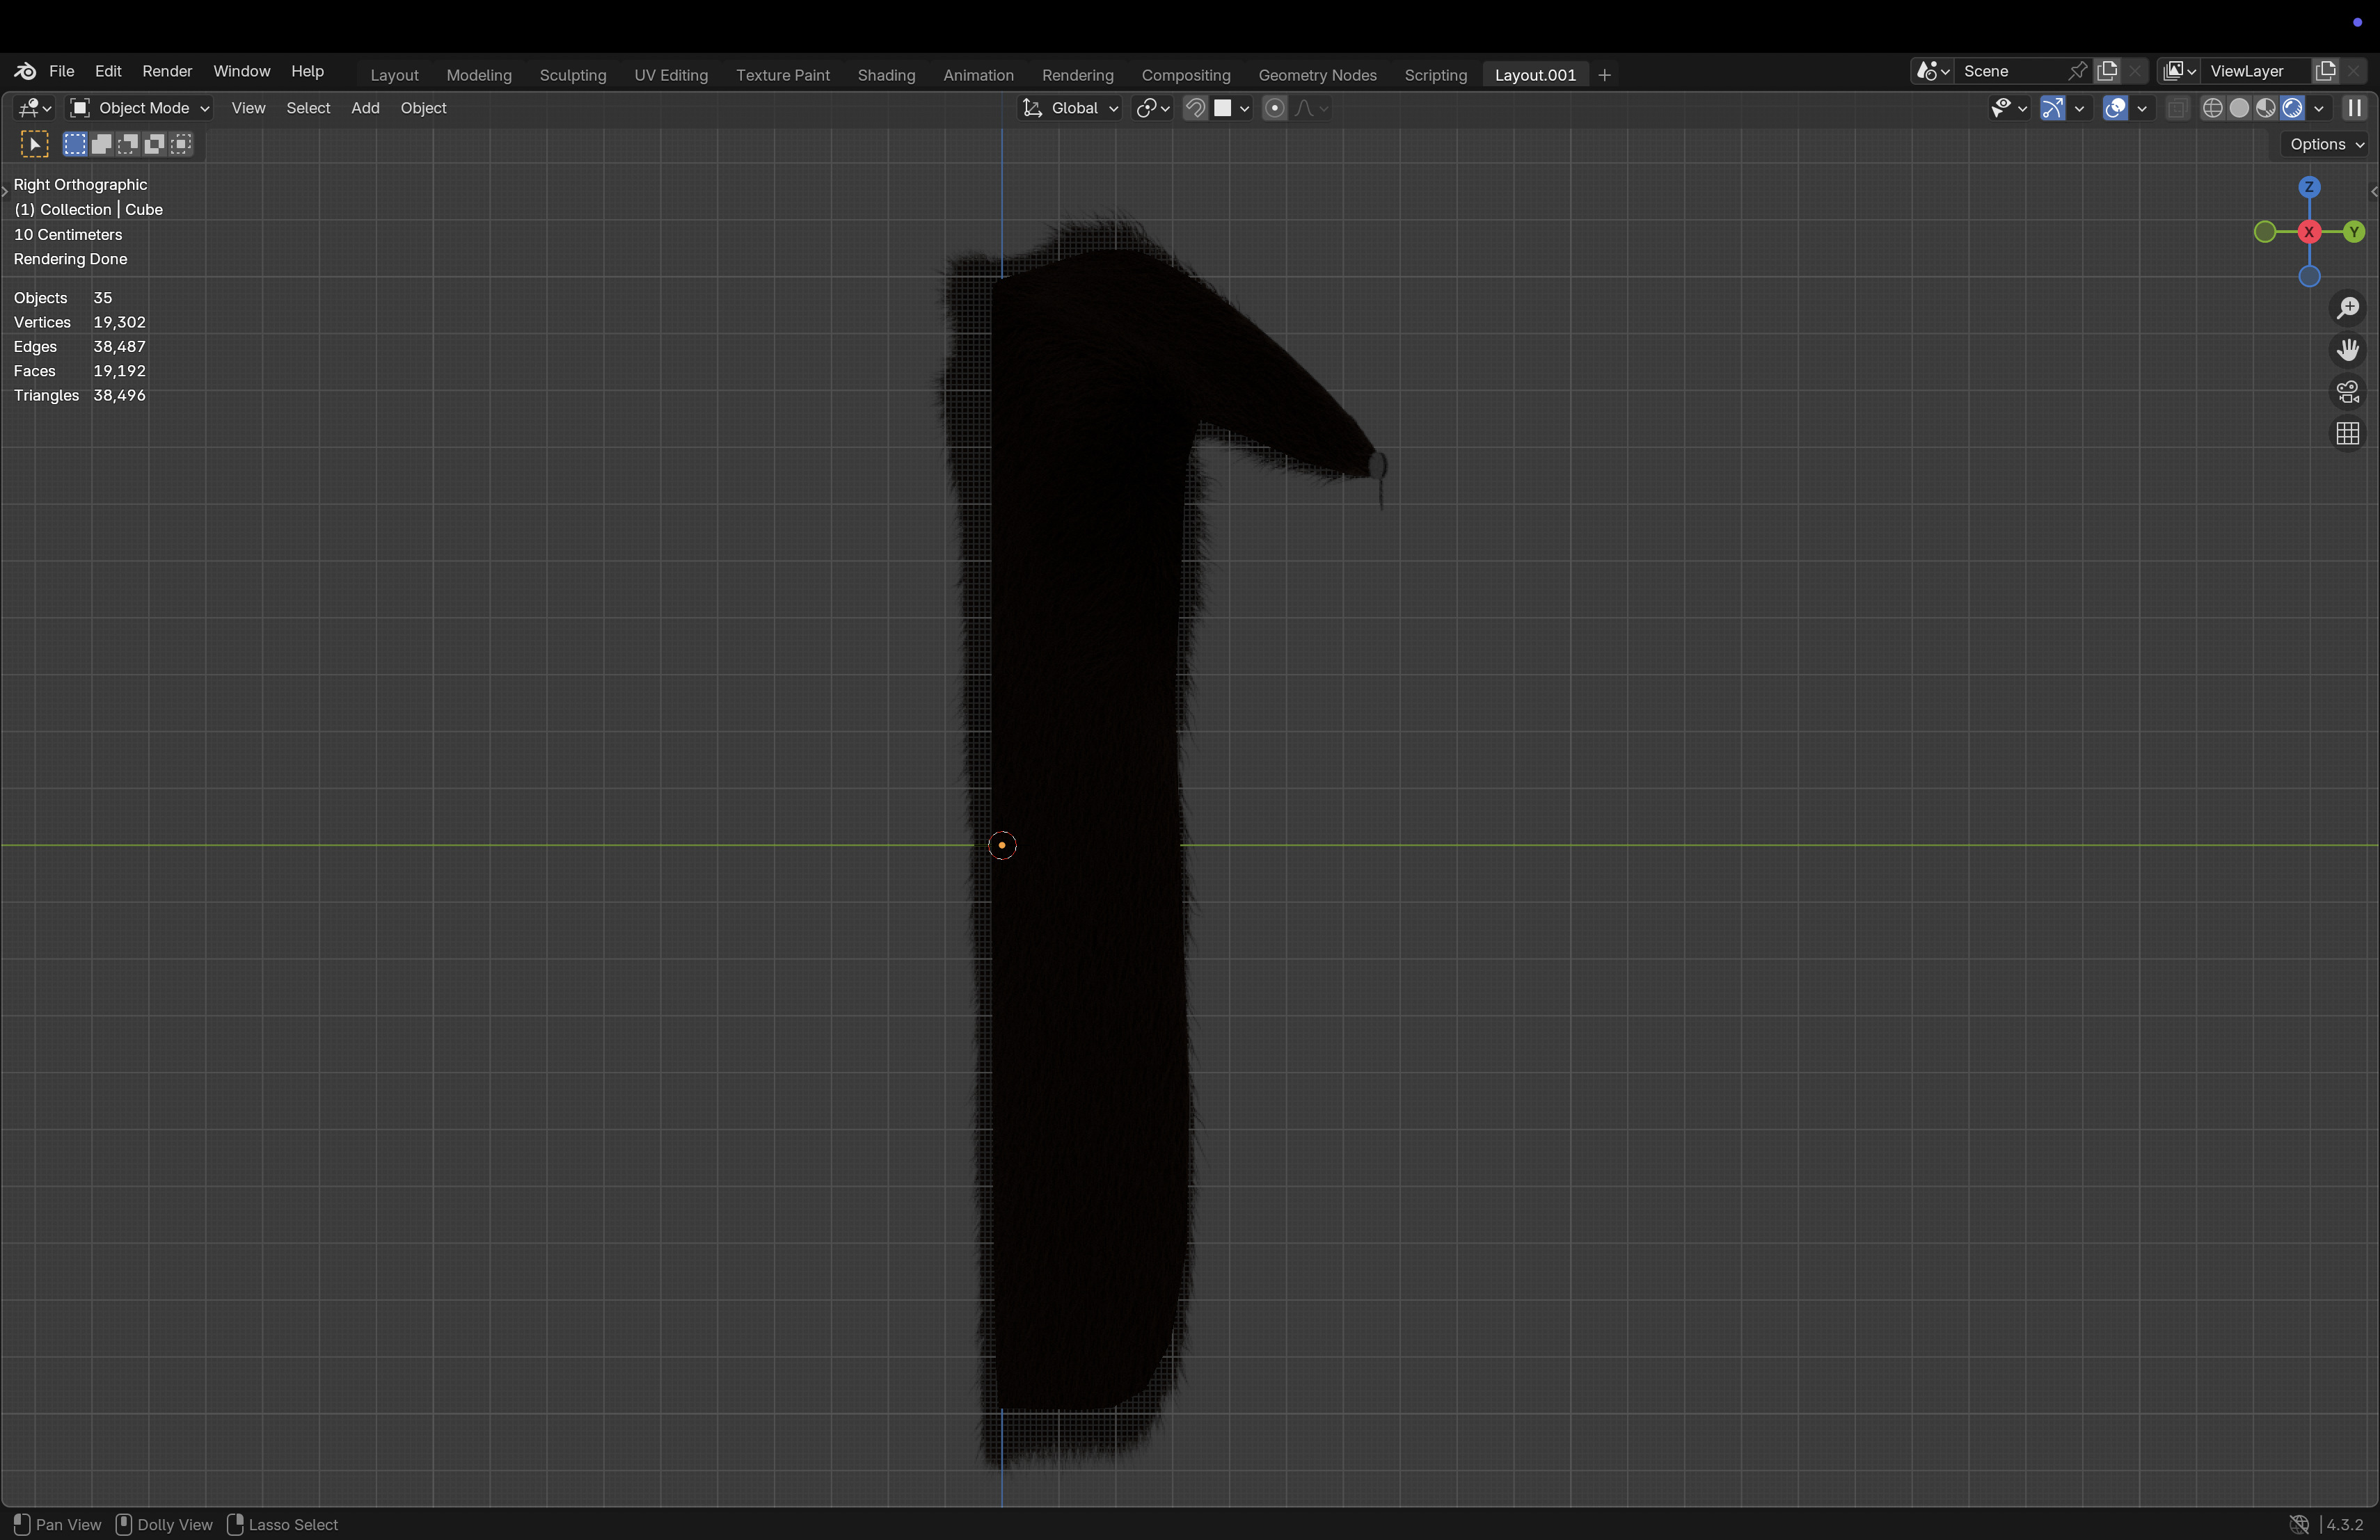Click the Y axis on navigation gizmo
The image size is (2380, 1540).
point(2354,232)
